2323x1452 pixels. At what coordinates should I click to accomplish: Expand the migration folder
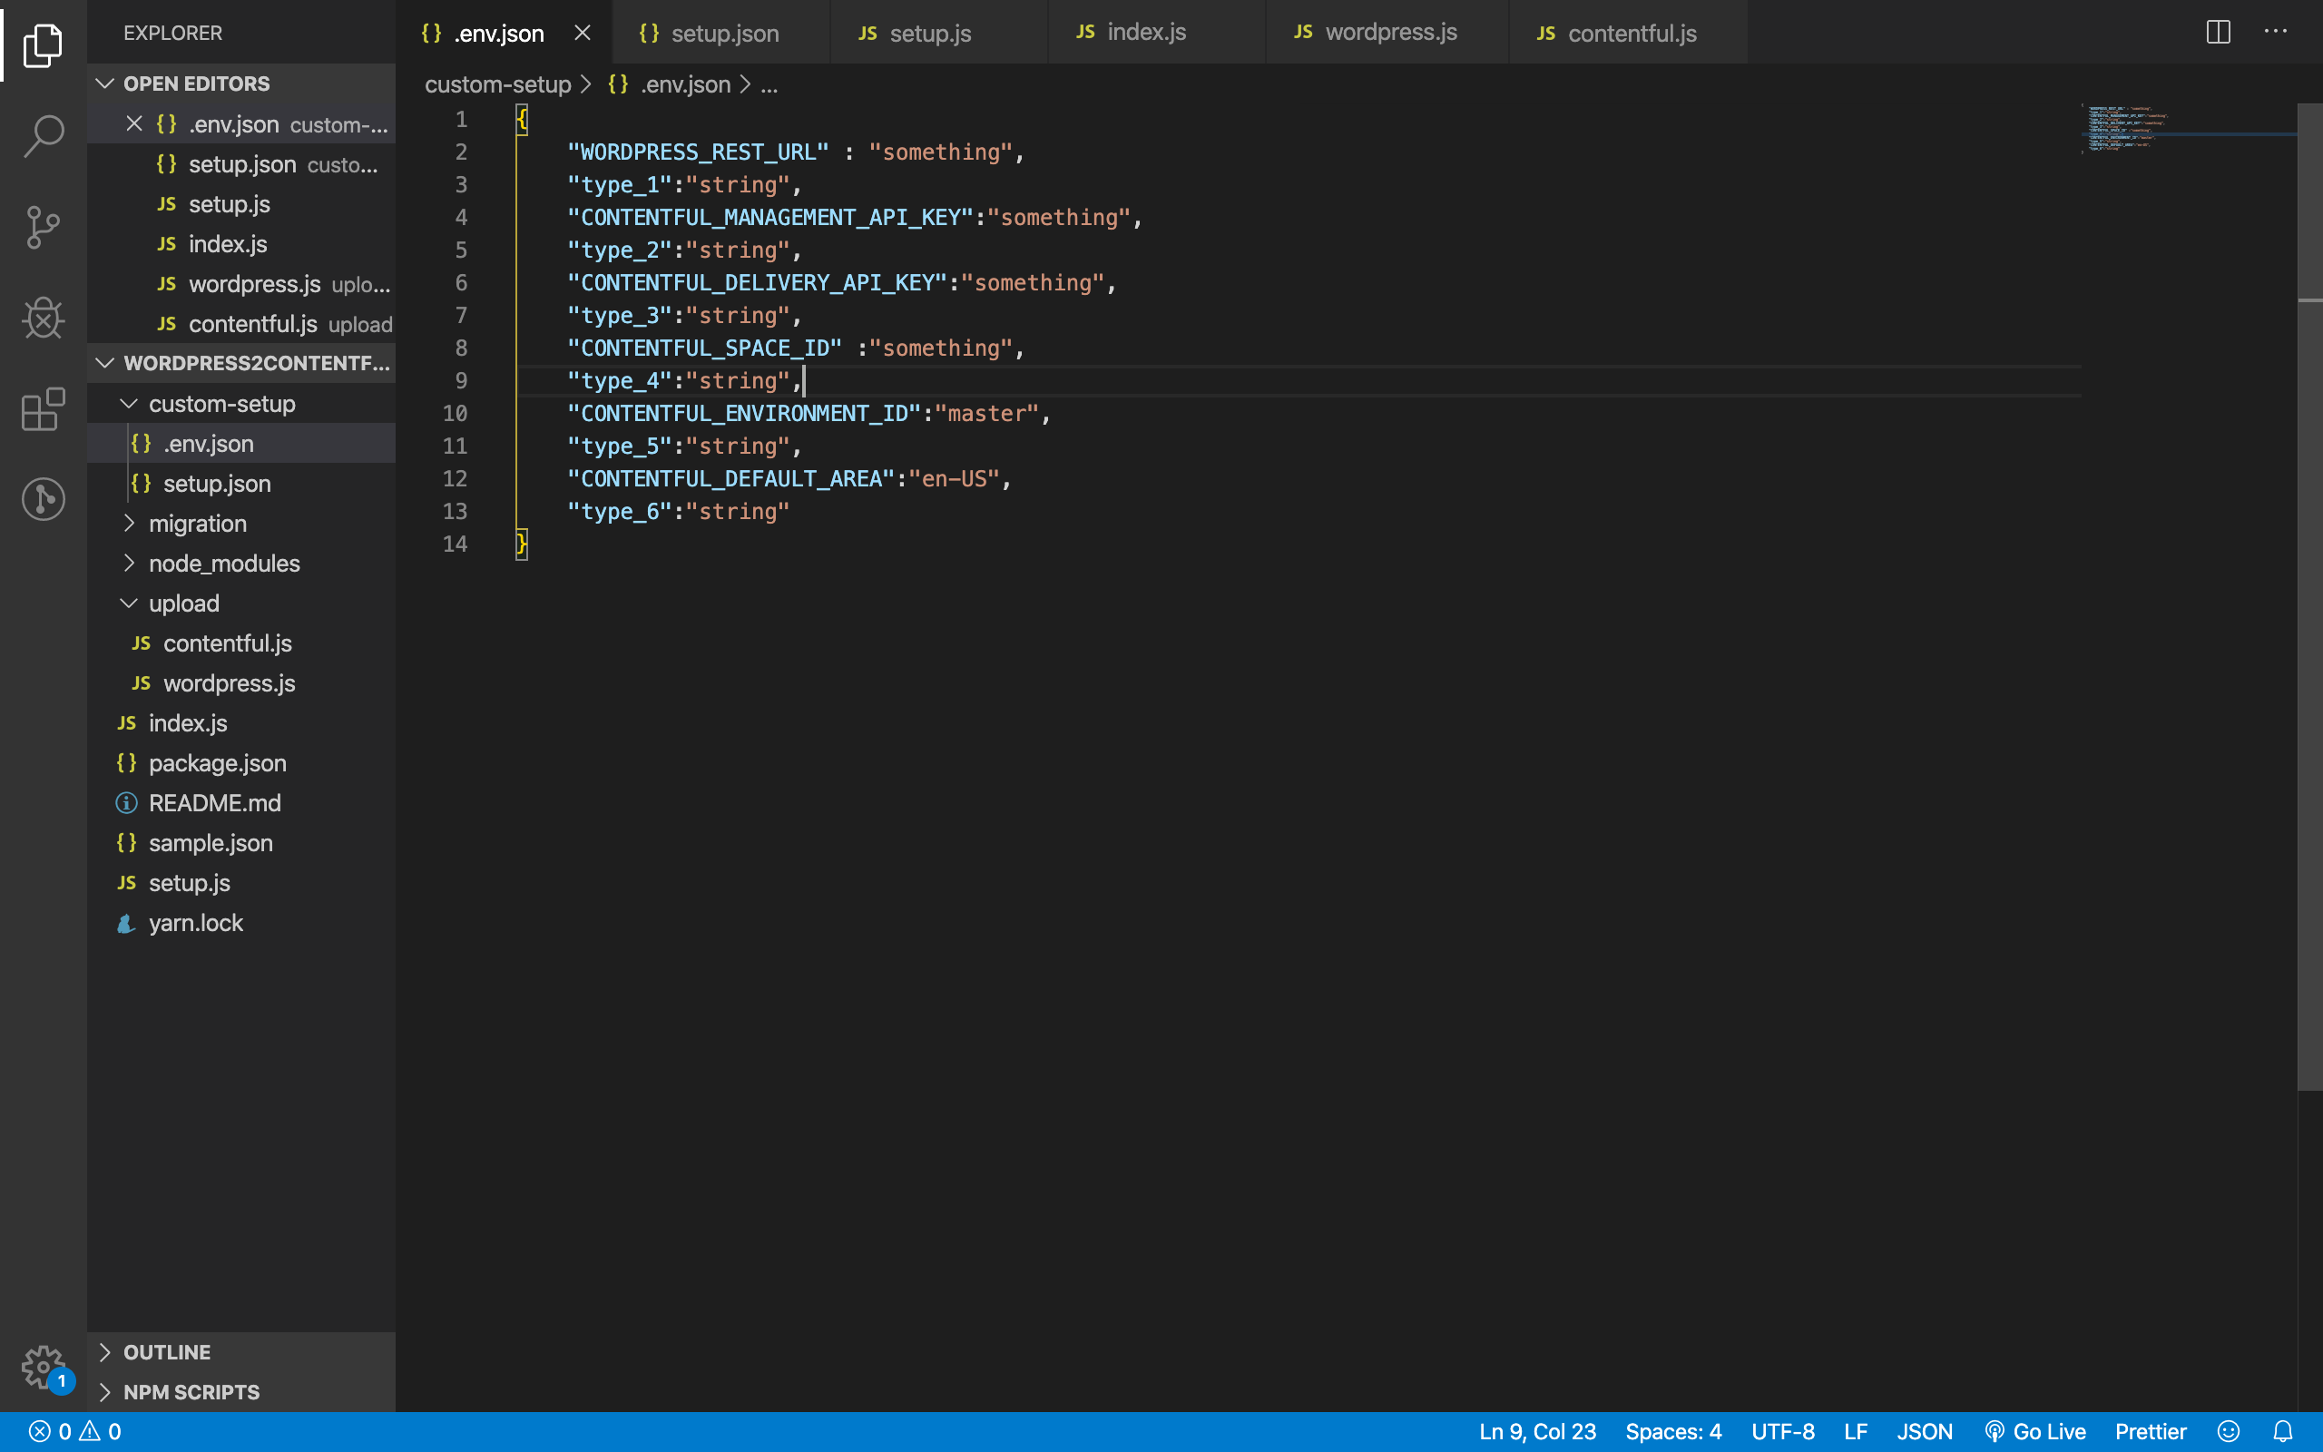click(x=197, y=524)
